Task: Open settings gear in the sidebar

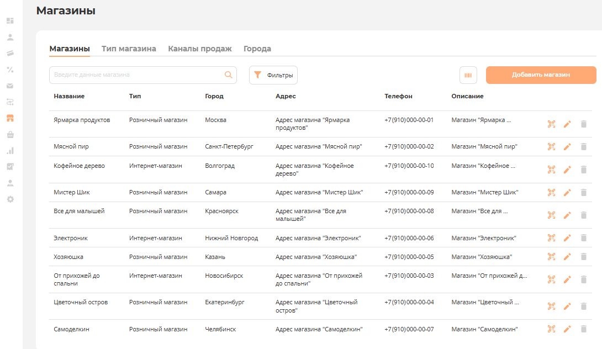Action: [x=10, y=199]
